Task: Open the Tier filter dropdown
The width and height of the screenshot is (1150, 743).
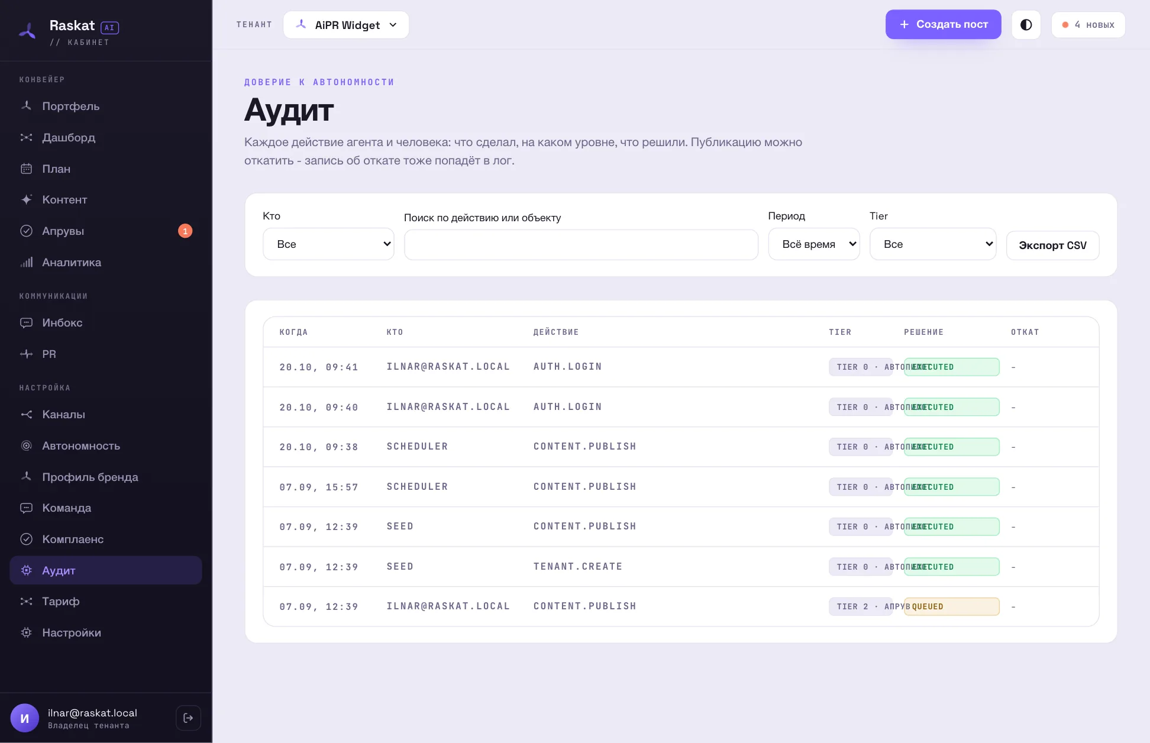Action: point(933,244)
